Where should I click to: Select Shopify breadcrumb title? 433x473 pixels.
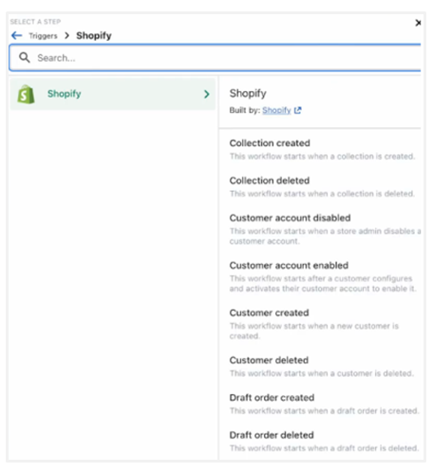point(94,35)
